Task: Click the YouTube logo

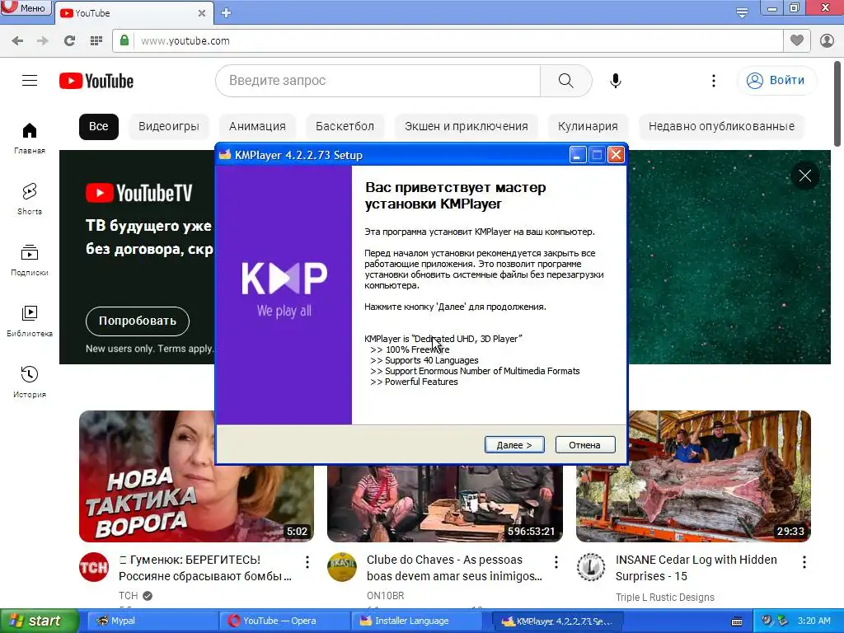Action: [96, 81]
